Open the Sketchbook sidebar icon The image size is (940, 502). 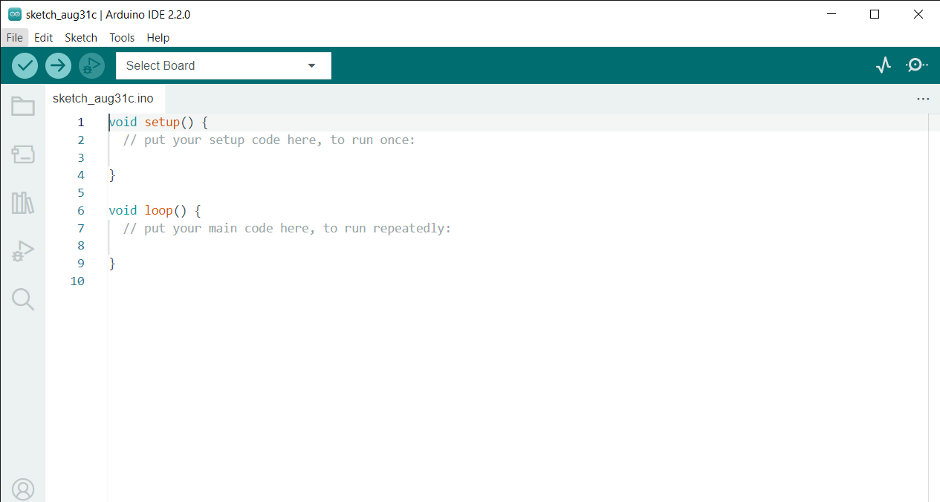click(x=22, y=106)
